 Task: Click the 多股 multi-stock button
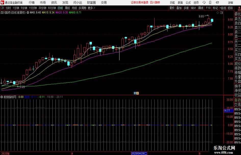pyautogui.click(x=186, y=8)
